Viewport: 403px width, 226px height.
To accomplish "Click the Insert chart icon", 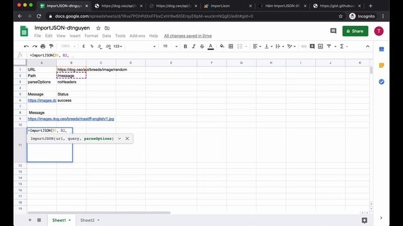I will click(321, 46).
